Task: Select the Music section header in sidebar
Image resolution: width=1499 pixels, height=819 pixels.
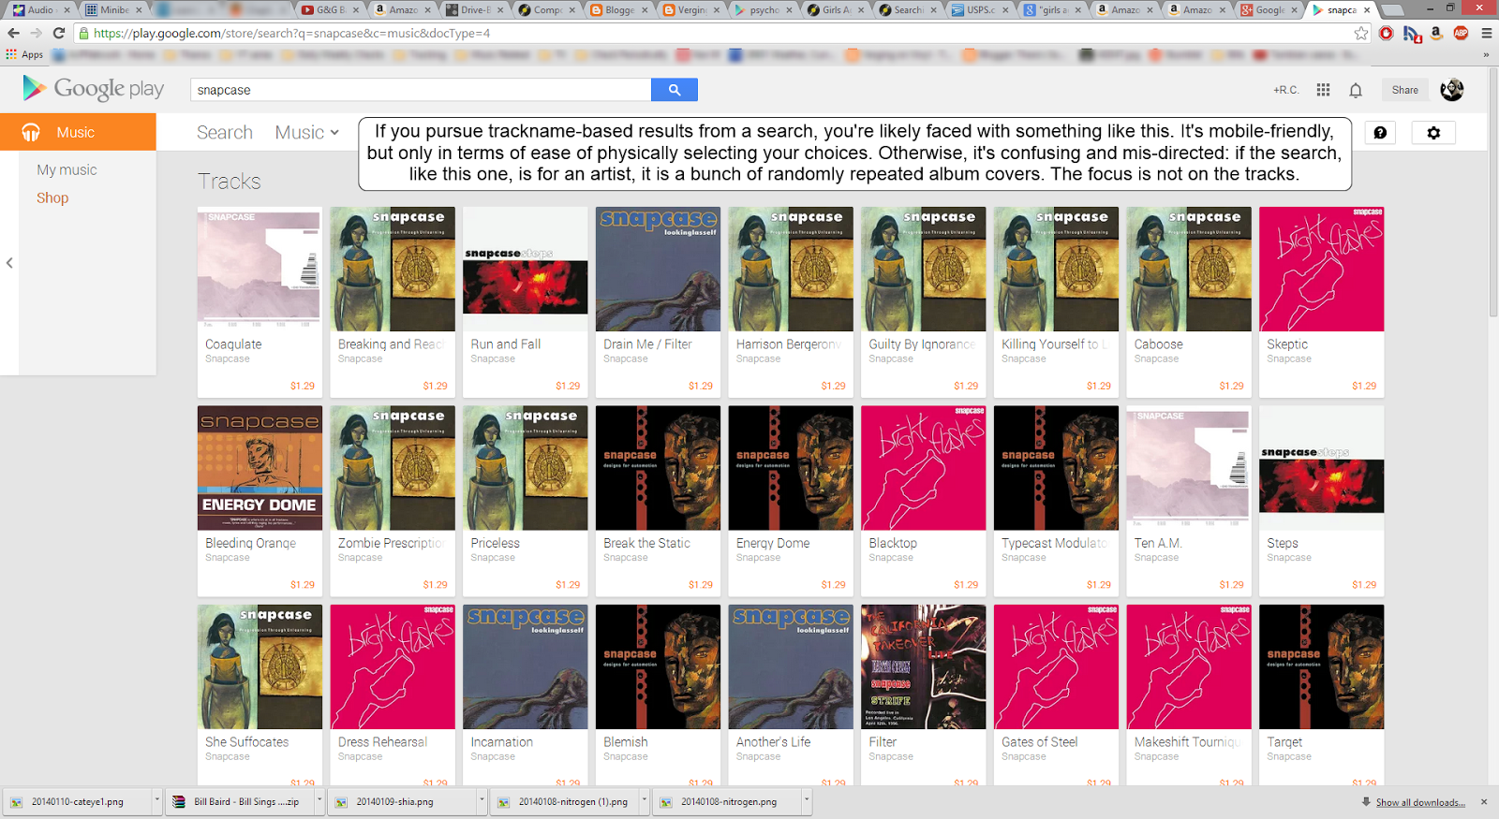Action: [78, 132]
